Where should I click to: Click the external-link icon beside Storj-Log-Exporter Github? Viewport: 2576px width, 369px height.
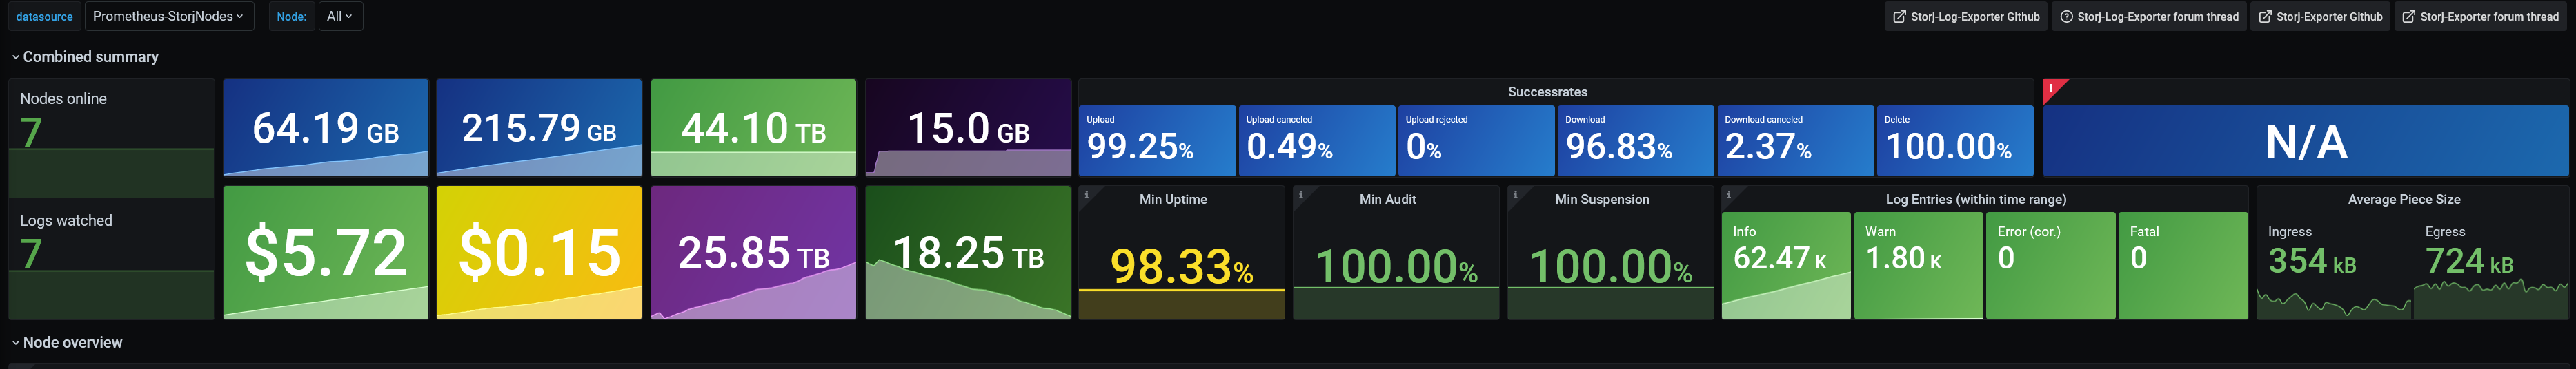[x=1899, y=17]
